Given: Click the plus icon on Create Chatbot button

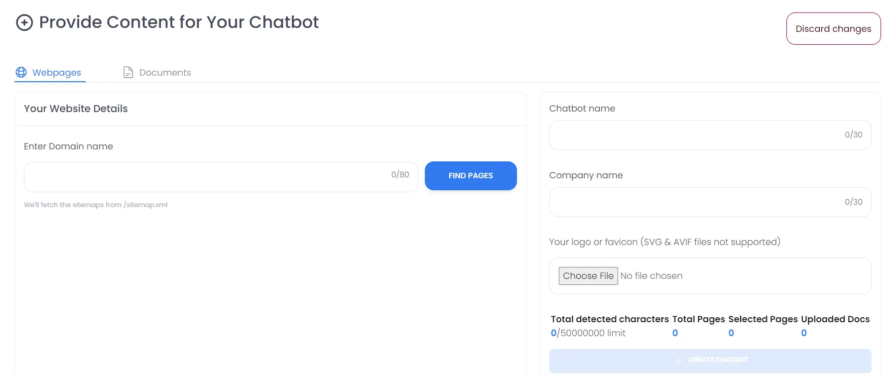Looking at the screenshot, I should point(678,361).
